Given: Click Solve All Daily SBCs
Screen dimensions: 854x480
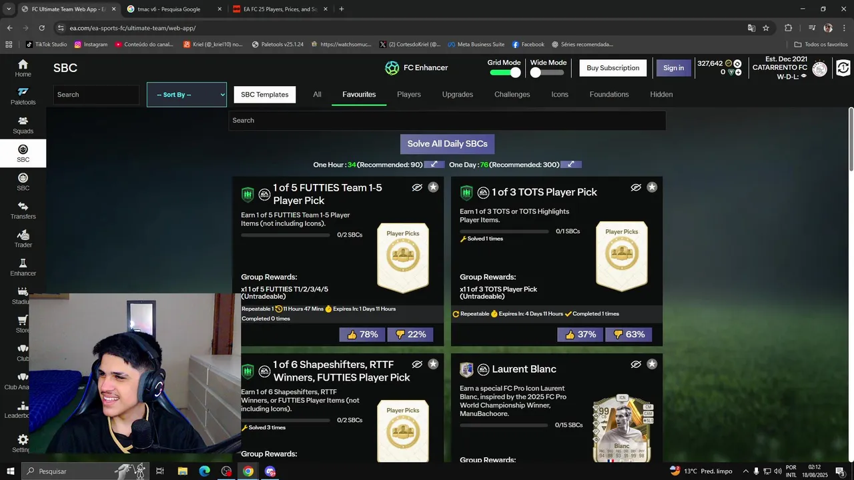Looking at the screenshot, I should [447, 144].
